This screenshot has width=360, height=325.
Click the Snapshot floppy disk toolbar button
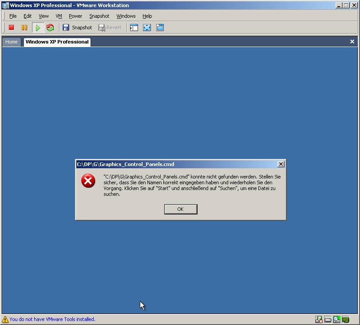point(77,28)
